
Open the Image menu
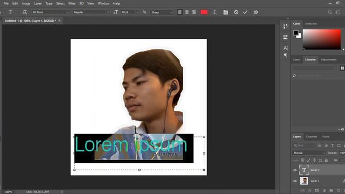pos(26,4)
